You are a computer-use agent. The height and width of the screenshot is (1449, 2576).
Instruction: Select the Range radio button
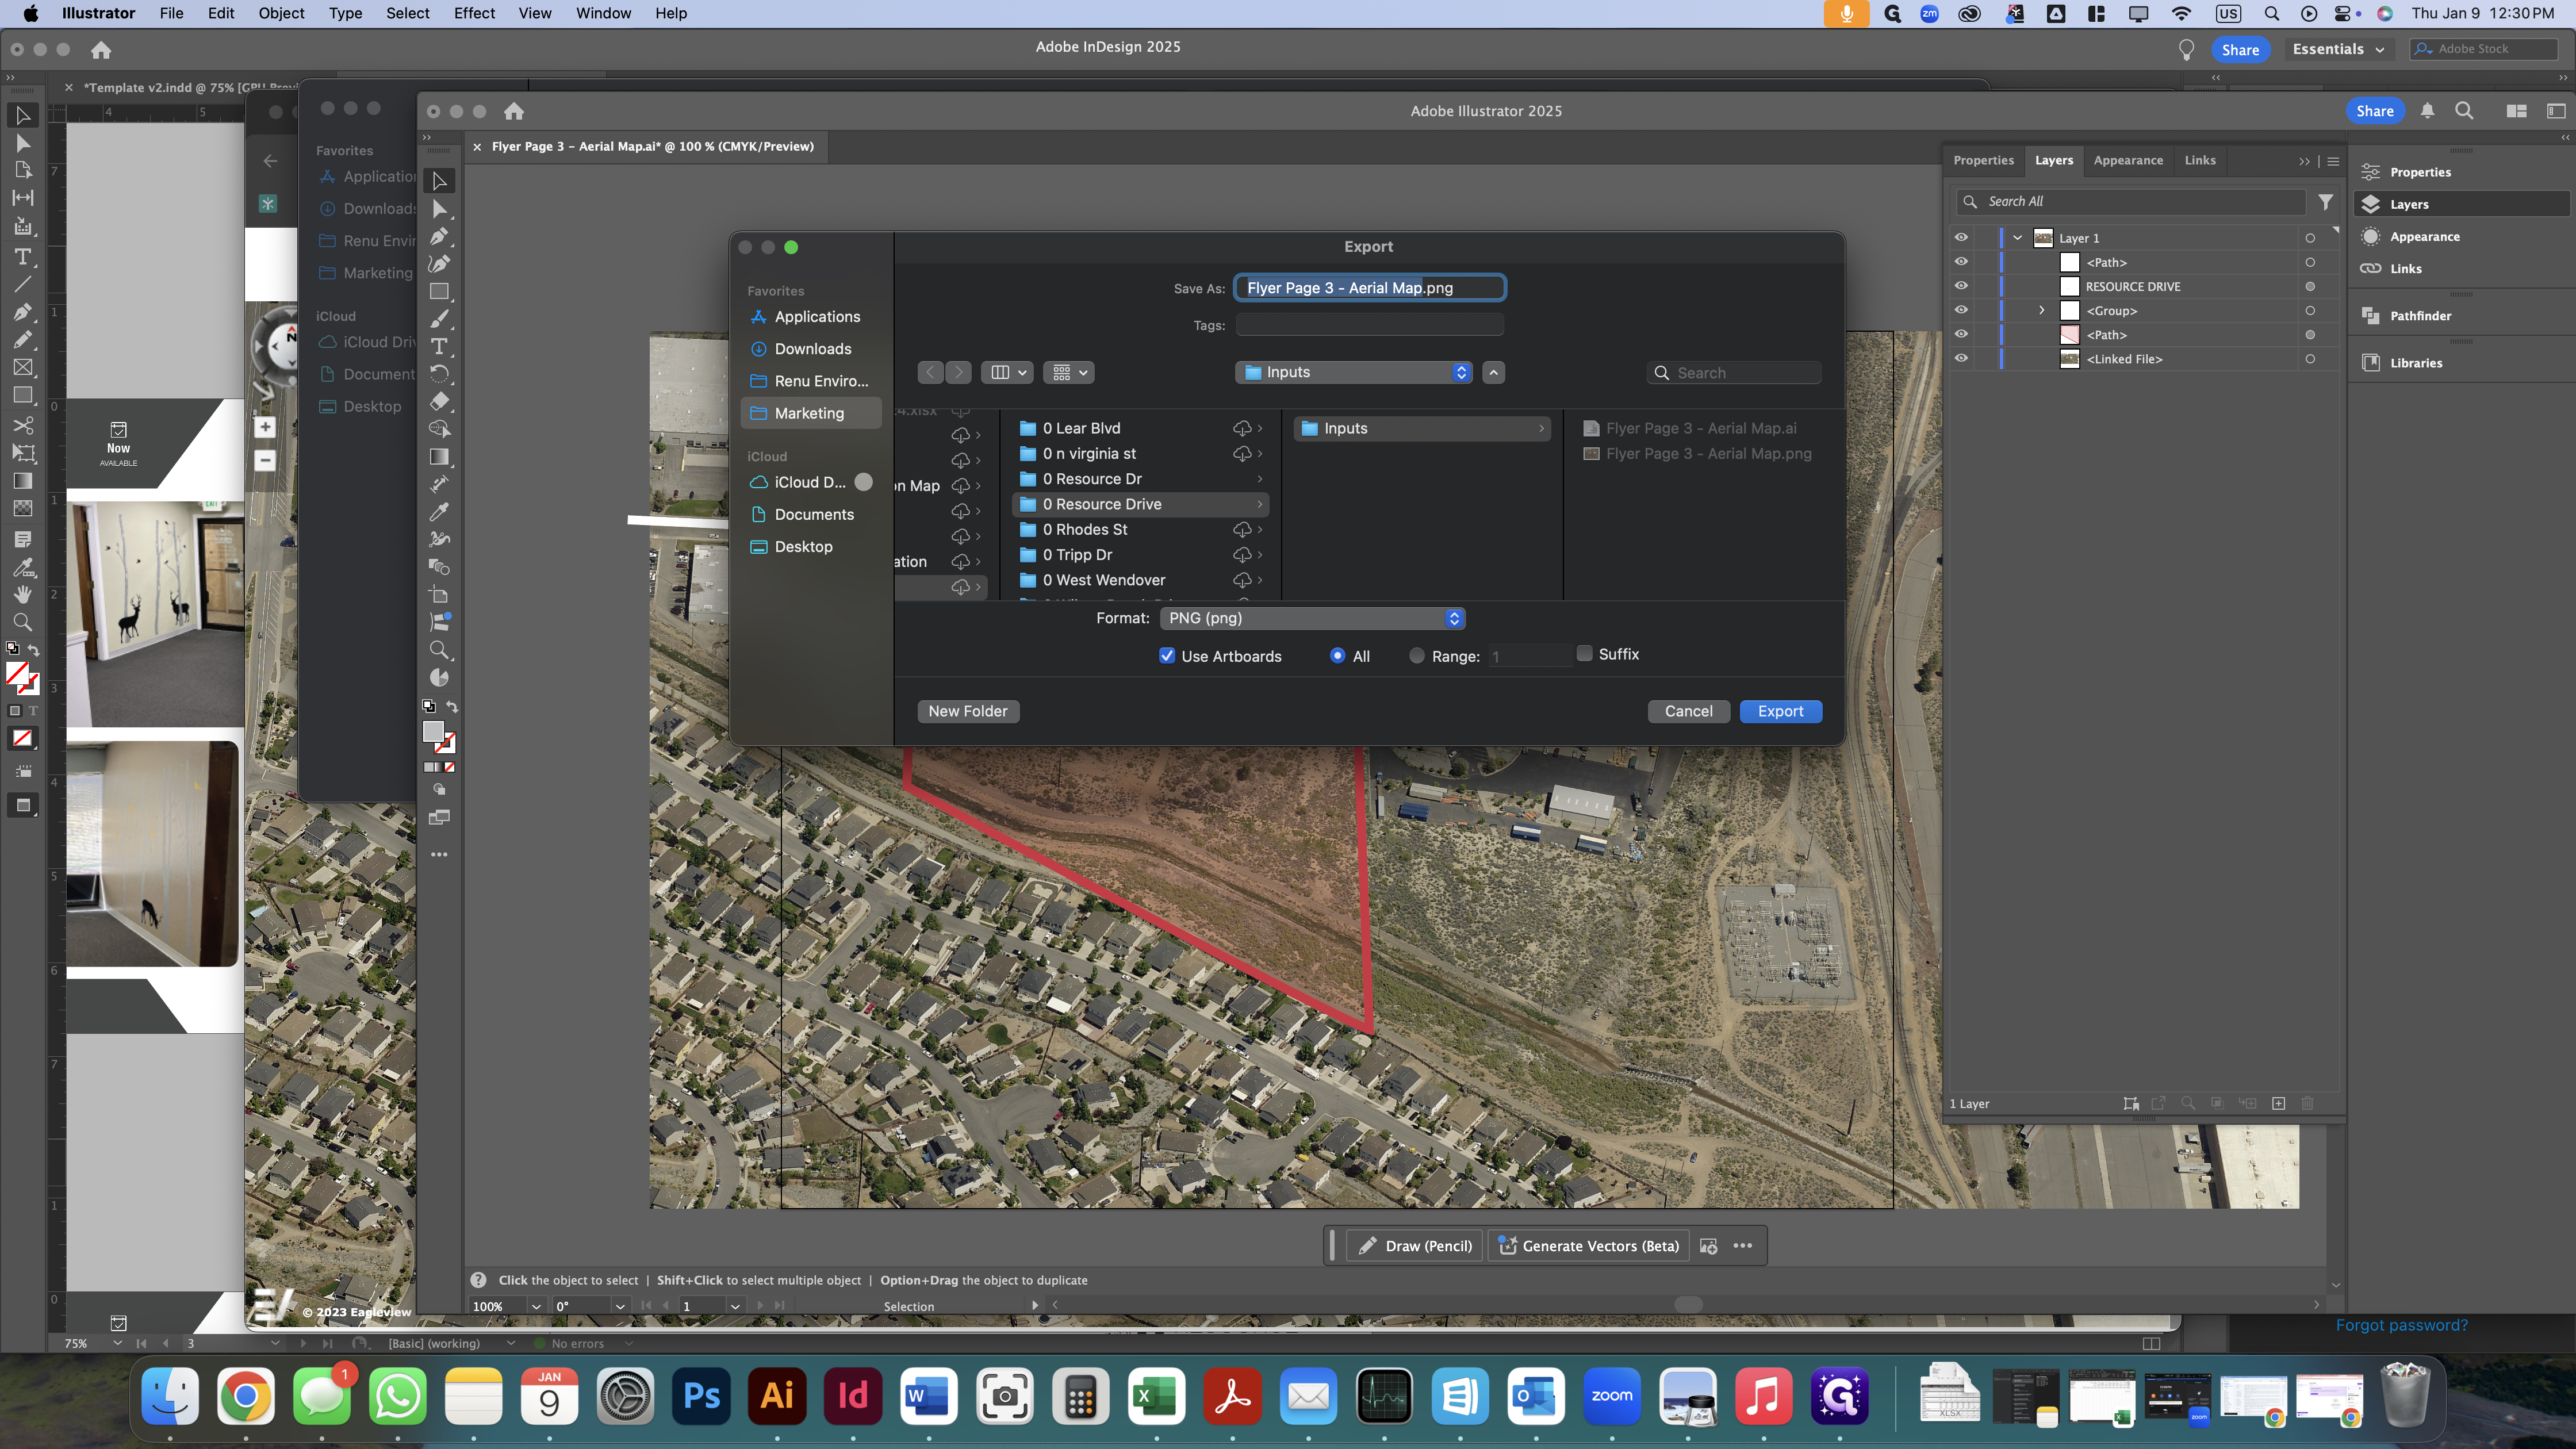pyautogui.click(x=1417, y=656)
